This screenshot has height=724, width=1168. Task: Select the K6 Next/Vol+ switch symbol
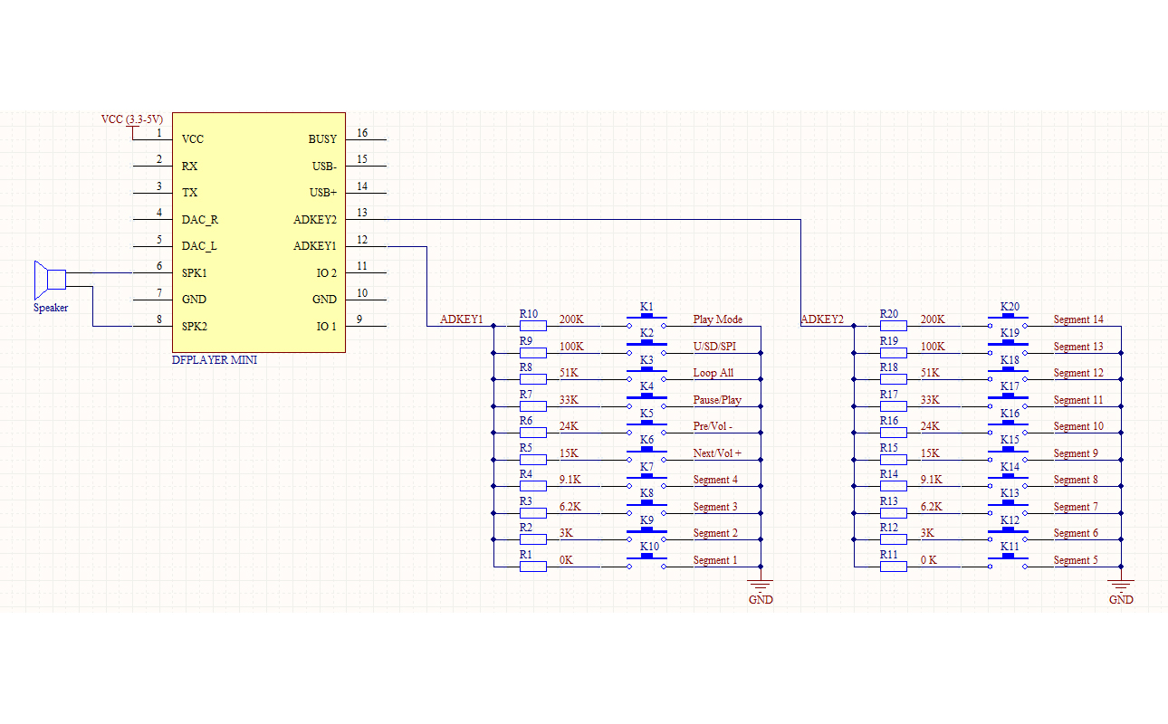tap(646, 454)
